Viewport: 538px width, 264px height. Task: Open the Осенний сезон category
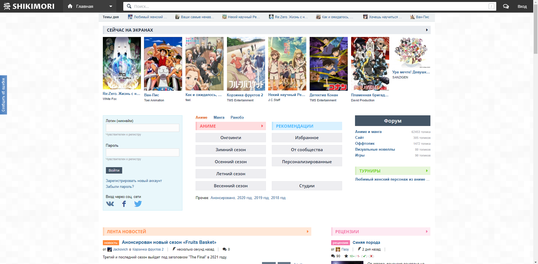coord(231,162)
